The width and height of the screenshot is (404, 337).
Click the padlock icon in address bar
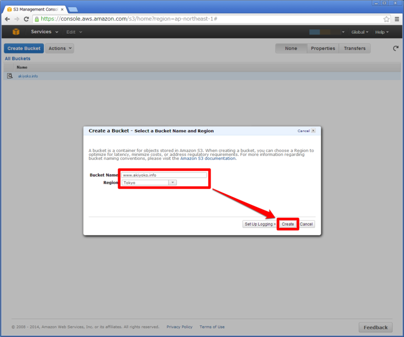[37, 19]
